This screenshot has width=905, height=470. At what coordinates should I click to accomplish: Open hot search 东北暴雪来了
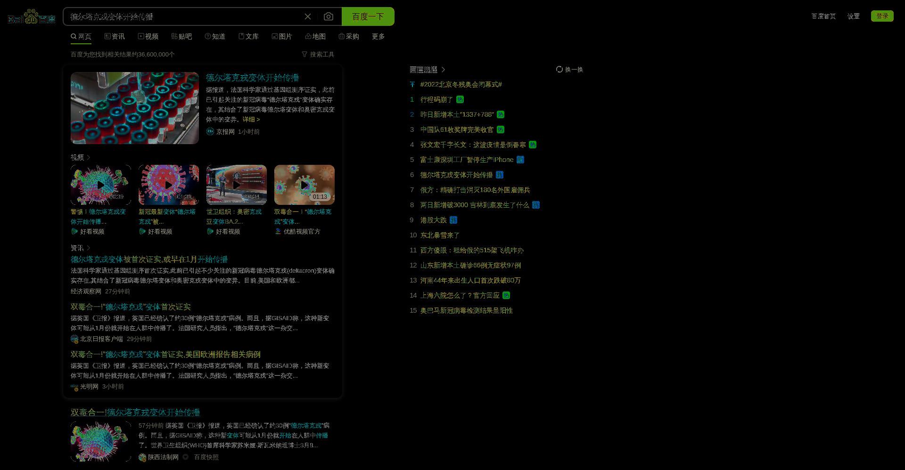(x=440, y=235)
